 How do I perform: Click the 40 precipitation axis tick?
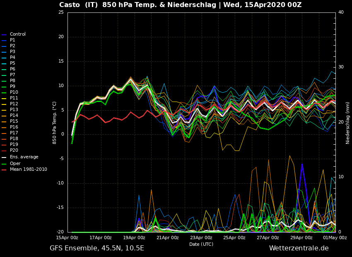341,12
